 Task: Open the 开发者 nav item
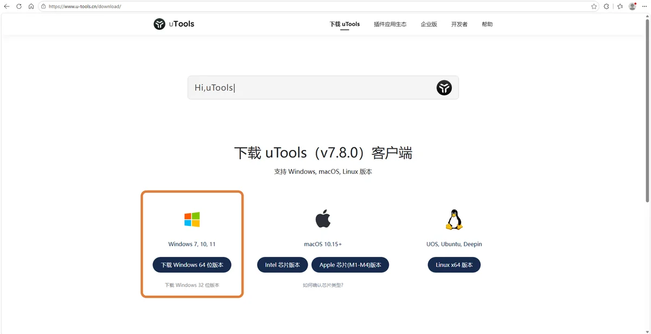[x=459, y=24]
